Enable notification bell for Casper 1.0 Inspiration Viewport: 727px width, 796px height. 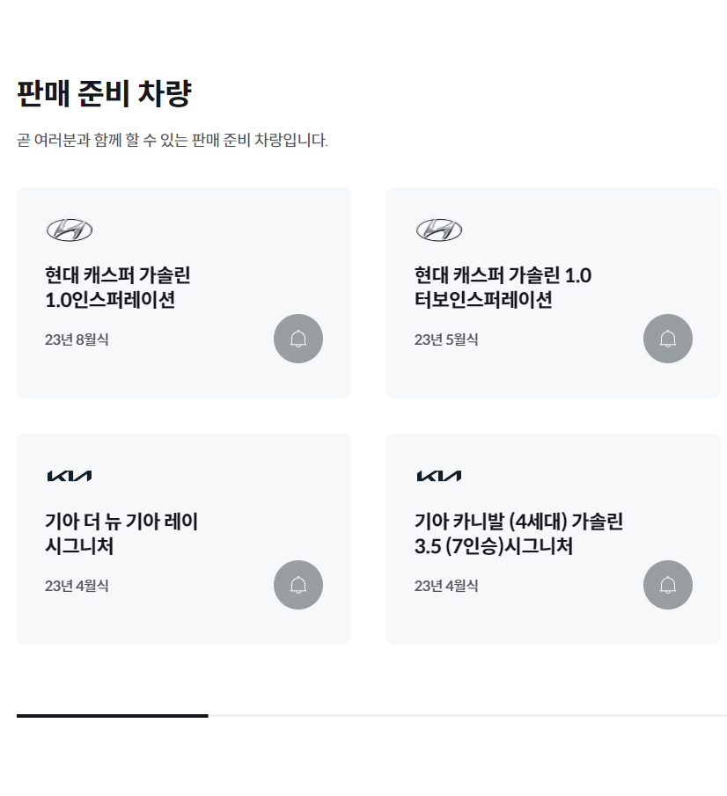coord(297,339)
